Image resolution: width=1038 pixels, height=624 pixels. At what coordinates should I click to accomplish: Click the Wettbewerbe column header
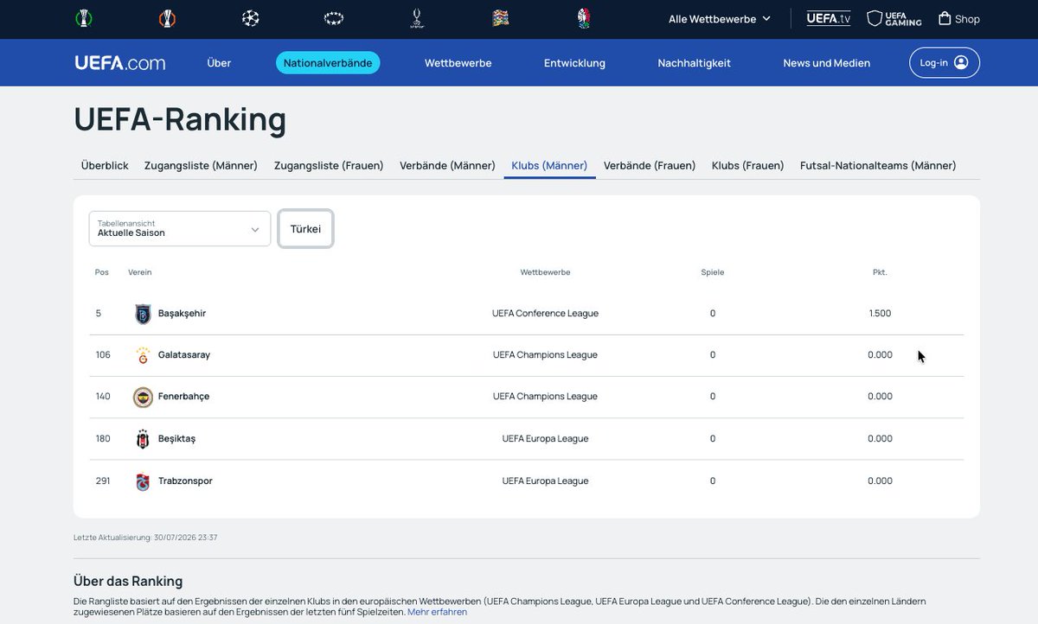click(x=545, y=272)
